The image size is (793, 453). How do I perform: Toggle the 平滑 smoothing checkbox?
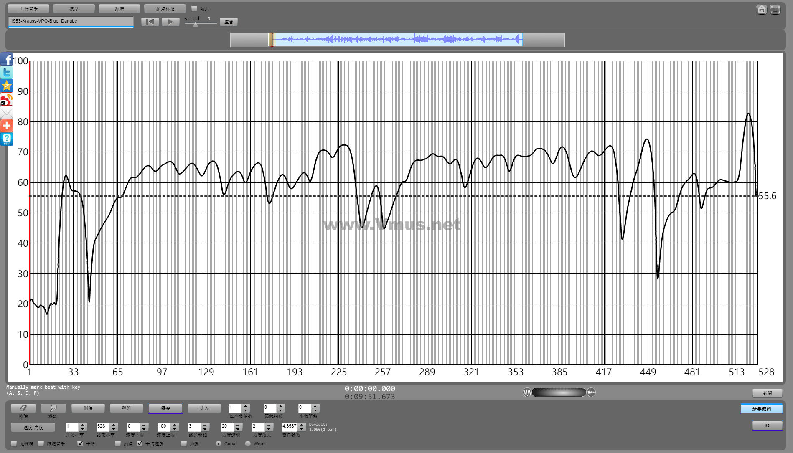[81, 443]
